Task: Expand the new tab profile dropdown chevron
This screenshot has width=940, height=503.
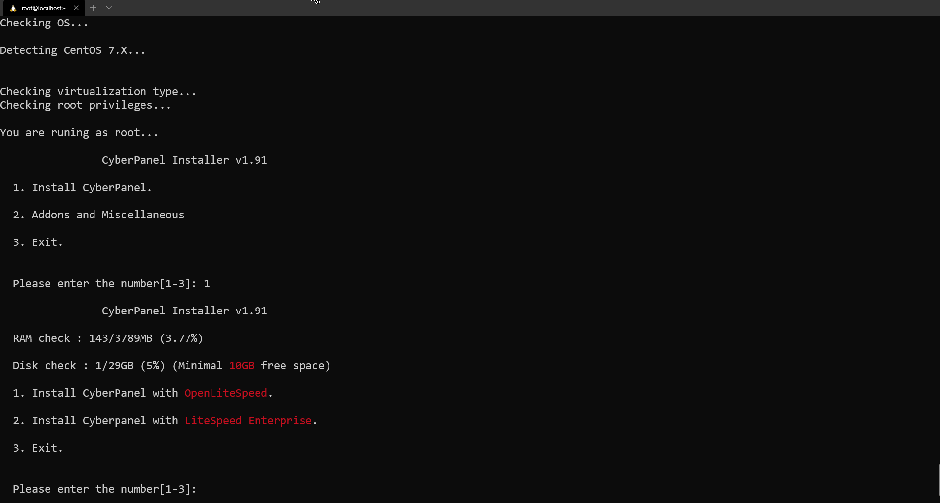Action: 109,8
